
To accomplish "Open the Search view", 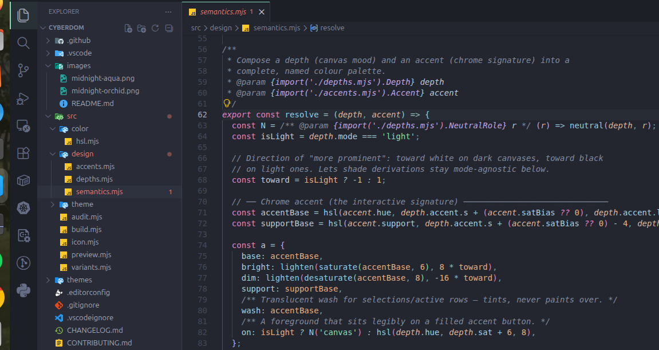I will [23, 42].
